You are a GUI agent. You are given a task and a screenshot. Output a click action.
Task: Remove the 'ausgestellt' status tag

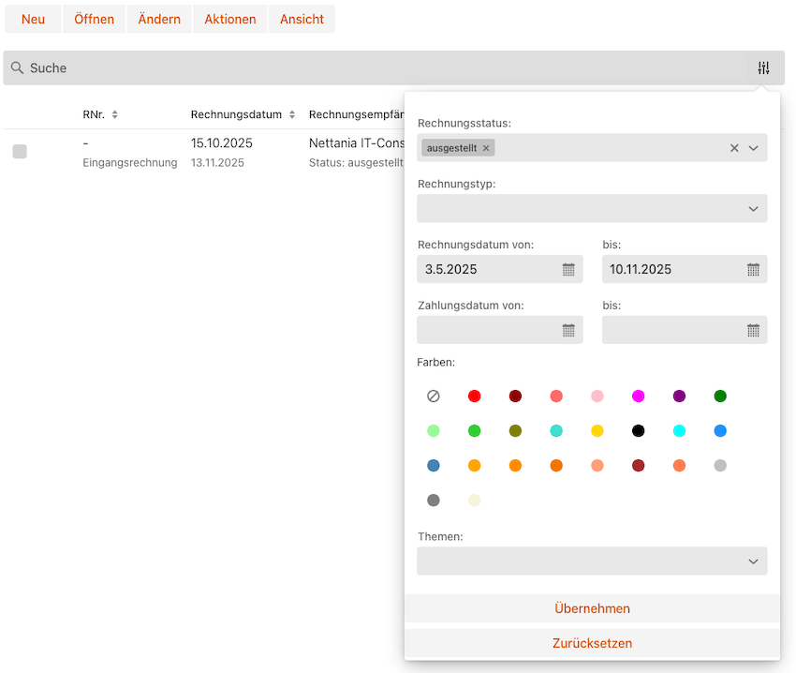point(486,148)
